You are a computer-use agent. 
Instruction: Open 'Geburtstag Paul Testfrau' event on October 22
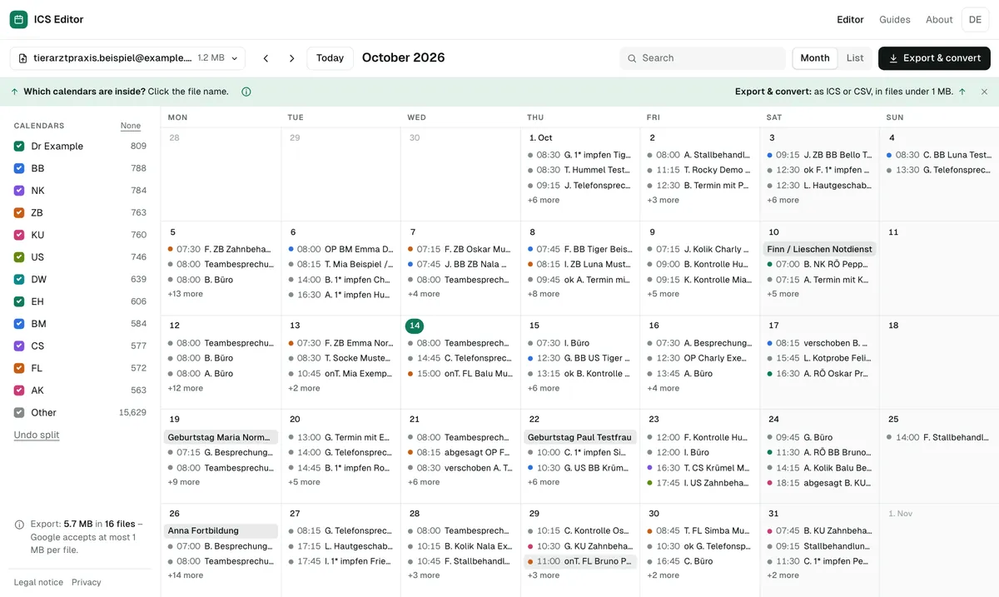(580, 437)
